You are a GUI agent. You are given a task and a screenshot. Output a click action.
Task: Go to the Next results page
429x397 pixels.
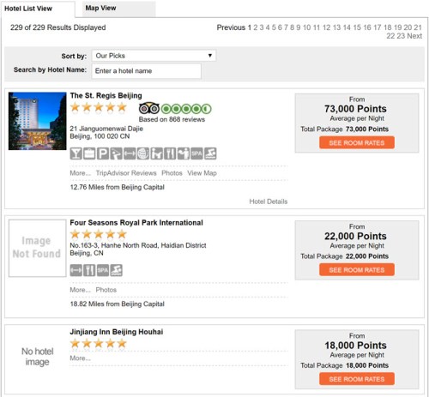(414, 36)
